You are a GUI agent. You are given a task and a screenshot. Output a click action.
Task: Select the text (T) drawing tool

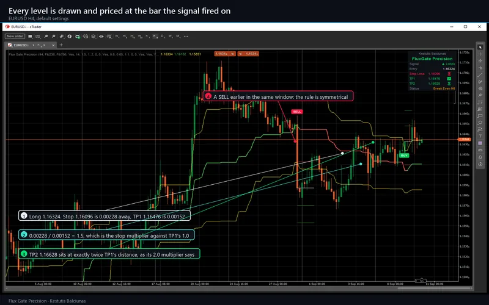point(480,136)
